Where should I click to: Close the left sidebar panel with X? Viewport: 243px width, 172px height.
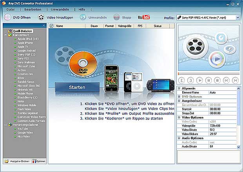point(44,26)
